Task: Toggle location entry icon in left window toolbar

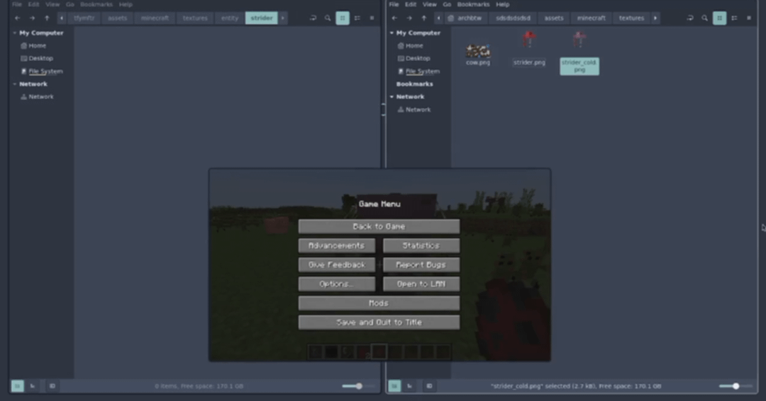Action: point(313,18)
